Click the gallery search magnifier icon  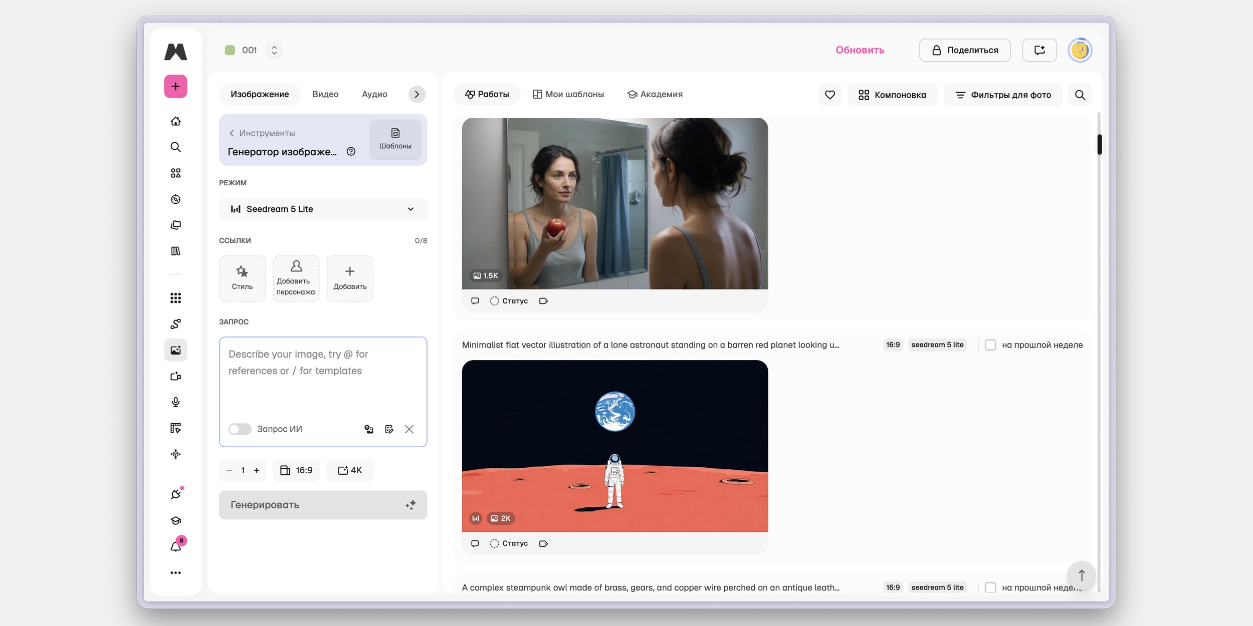1080,95
